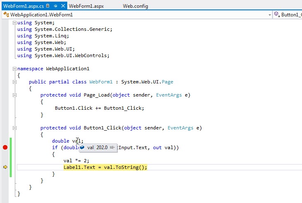Open the WebApplication1.WebForm1 class dropdown
The width and height of the screenshot is (302, 203).
(x=270, y=15)
